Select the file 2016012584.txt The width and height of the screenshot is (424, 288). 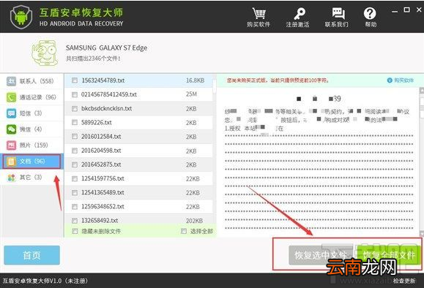click(x=101, y=137)
